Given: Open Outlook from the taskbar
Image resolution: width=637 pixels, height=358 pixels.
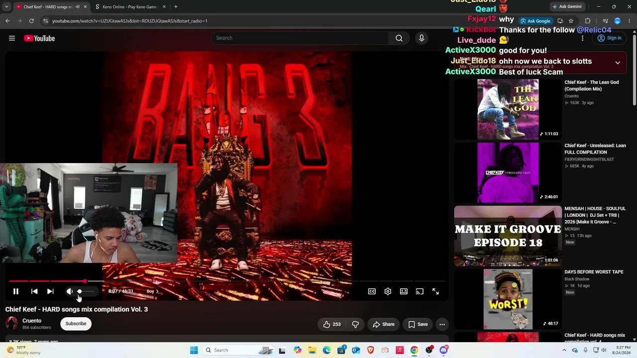Looking at the screenshot, I should (x=356, y=350).
